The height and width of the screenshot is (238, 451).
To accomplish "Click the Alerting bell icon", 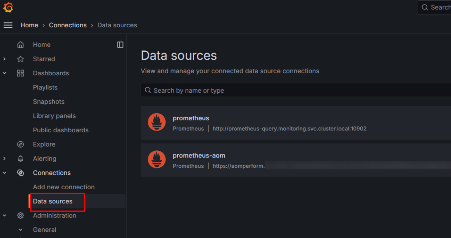I will [20, 159].
